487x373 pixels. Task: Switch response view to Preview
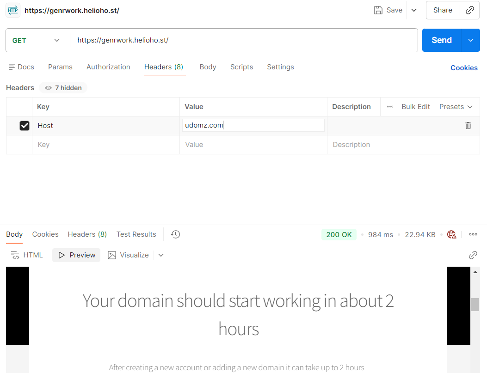pyautogui.click(x=76, y=255)
